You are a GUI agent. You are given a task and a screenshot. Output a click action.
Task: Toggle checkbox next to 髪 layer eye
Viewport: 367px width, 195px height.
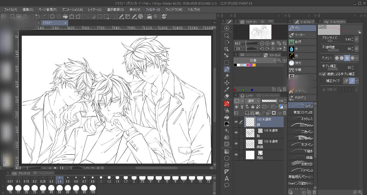(x=241, y=133)
